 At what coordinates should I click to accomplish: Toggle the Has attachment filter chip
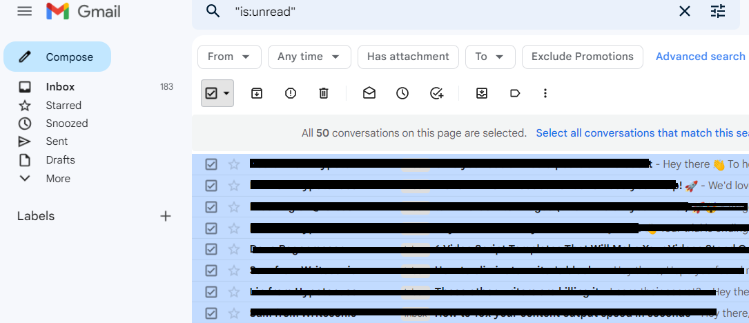(x=408, y=57)
